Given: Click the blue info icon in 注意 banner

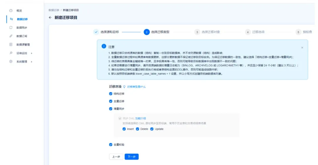Looking at the screenshot, I should tap(104, 46).
